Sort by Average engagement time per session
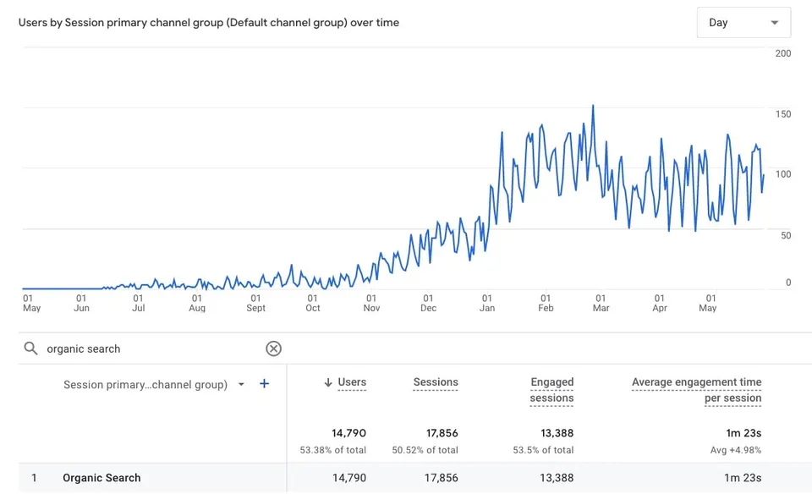 (x=696, y=390)
